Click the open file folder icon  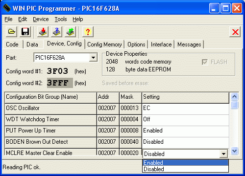(x=12, y=32)
